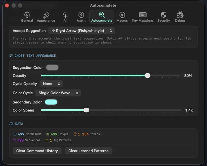Open the Appearance paintbrush icon
The width and height of the screenshot is (207, 166).
pyautogui.click(x=46, y=15)
